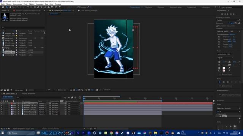Open the viewer resolution dropdown

[x=63, y=90]
